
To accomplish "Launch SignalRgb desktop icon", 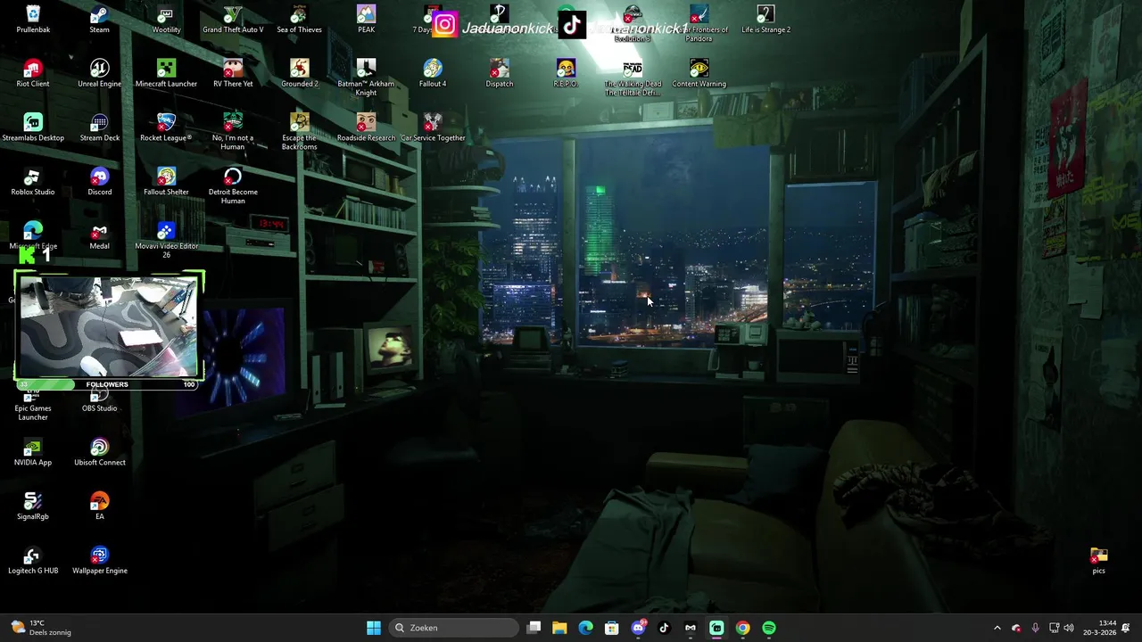I will [33, 507].
